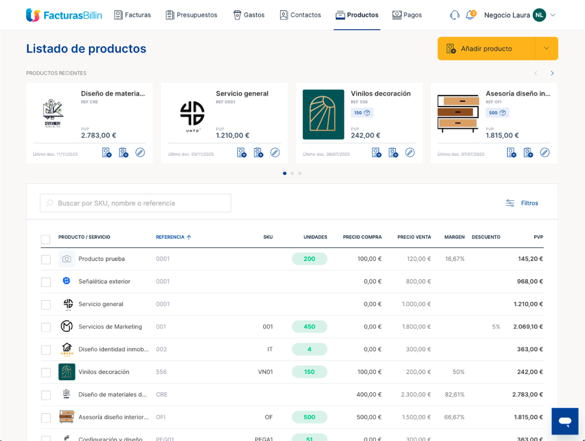Click the camera placeholder icon on Producto prueba
The height and width of the screenshot is (441, 585).
click(67, 258)
